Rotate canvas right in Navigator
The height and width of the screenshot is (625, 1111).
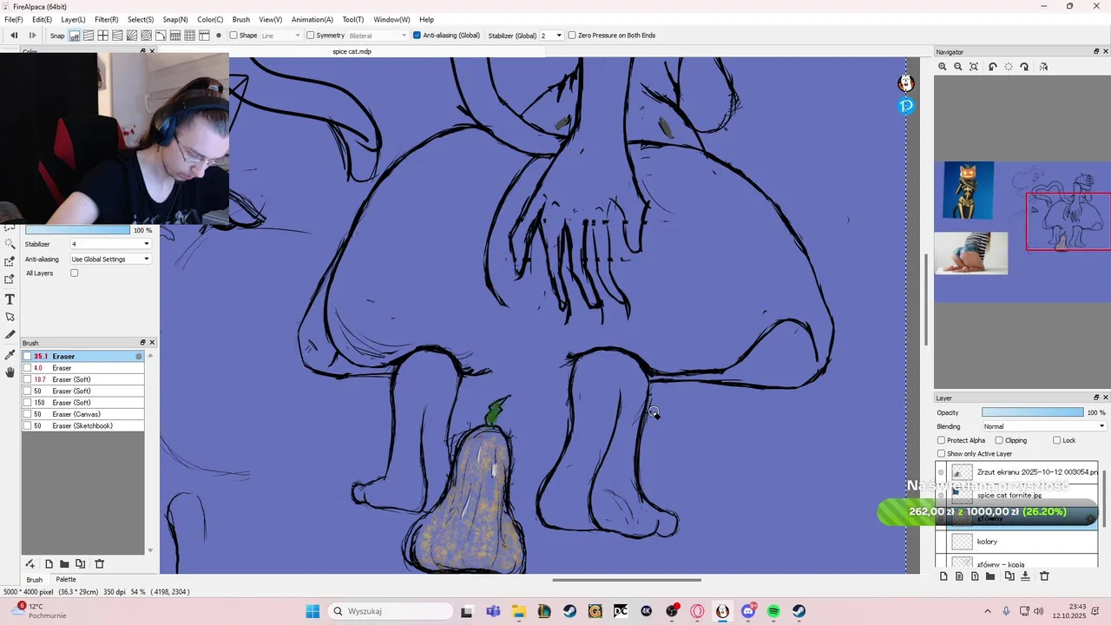(x=1024, y=67)
